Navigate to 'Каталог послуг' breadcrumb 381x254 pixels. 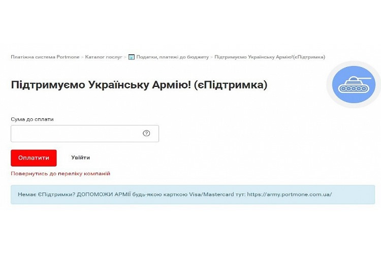(103, 57)
